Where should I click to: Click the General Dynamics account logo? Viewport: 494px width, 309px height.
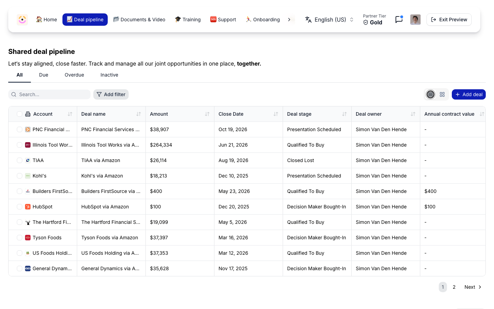[x=28, y=268]
